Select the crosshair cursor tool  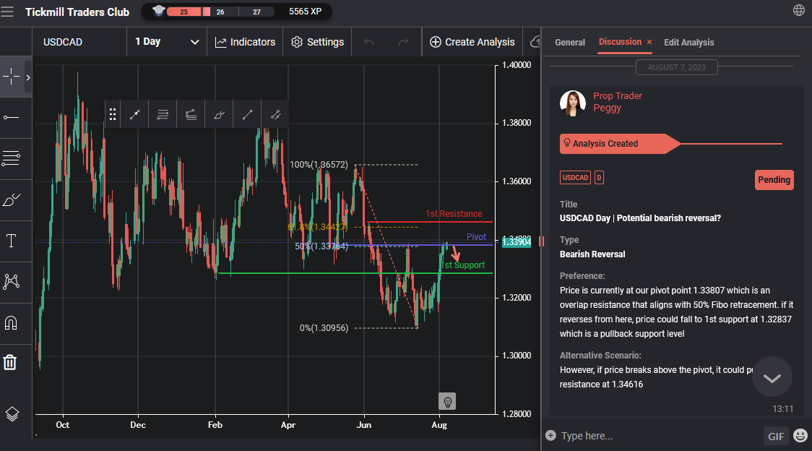tap(11, 77)
